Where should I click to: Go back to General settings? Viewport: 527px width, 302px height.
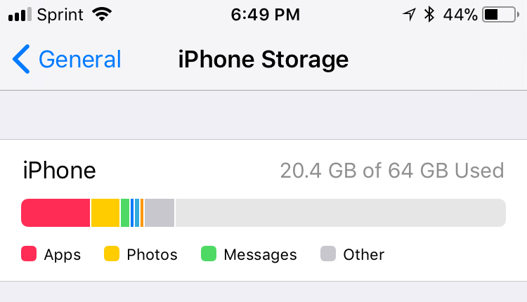point(67,59)
